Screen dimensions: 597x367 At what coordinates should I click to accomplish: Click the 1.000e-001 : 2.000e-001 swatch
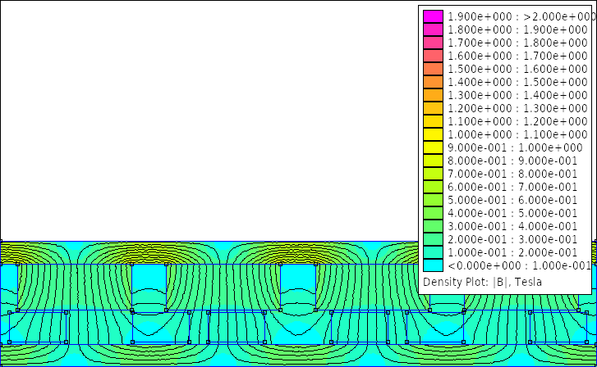point(433,252)
